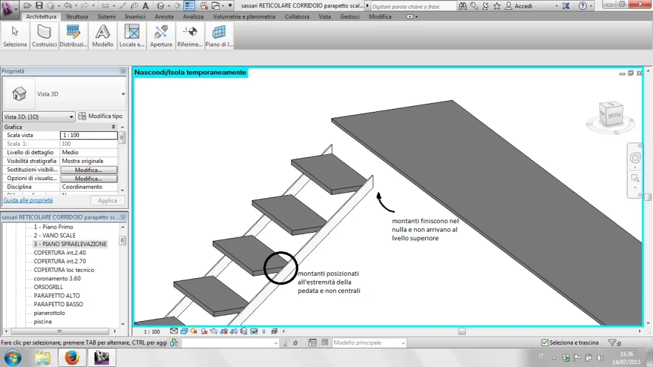Open the Riferime... ribbon panel
653x367 pixels.
190,36
